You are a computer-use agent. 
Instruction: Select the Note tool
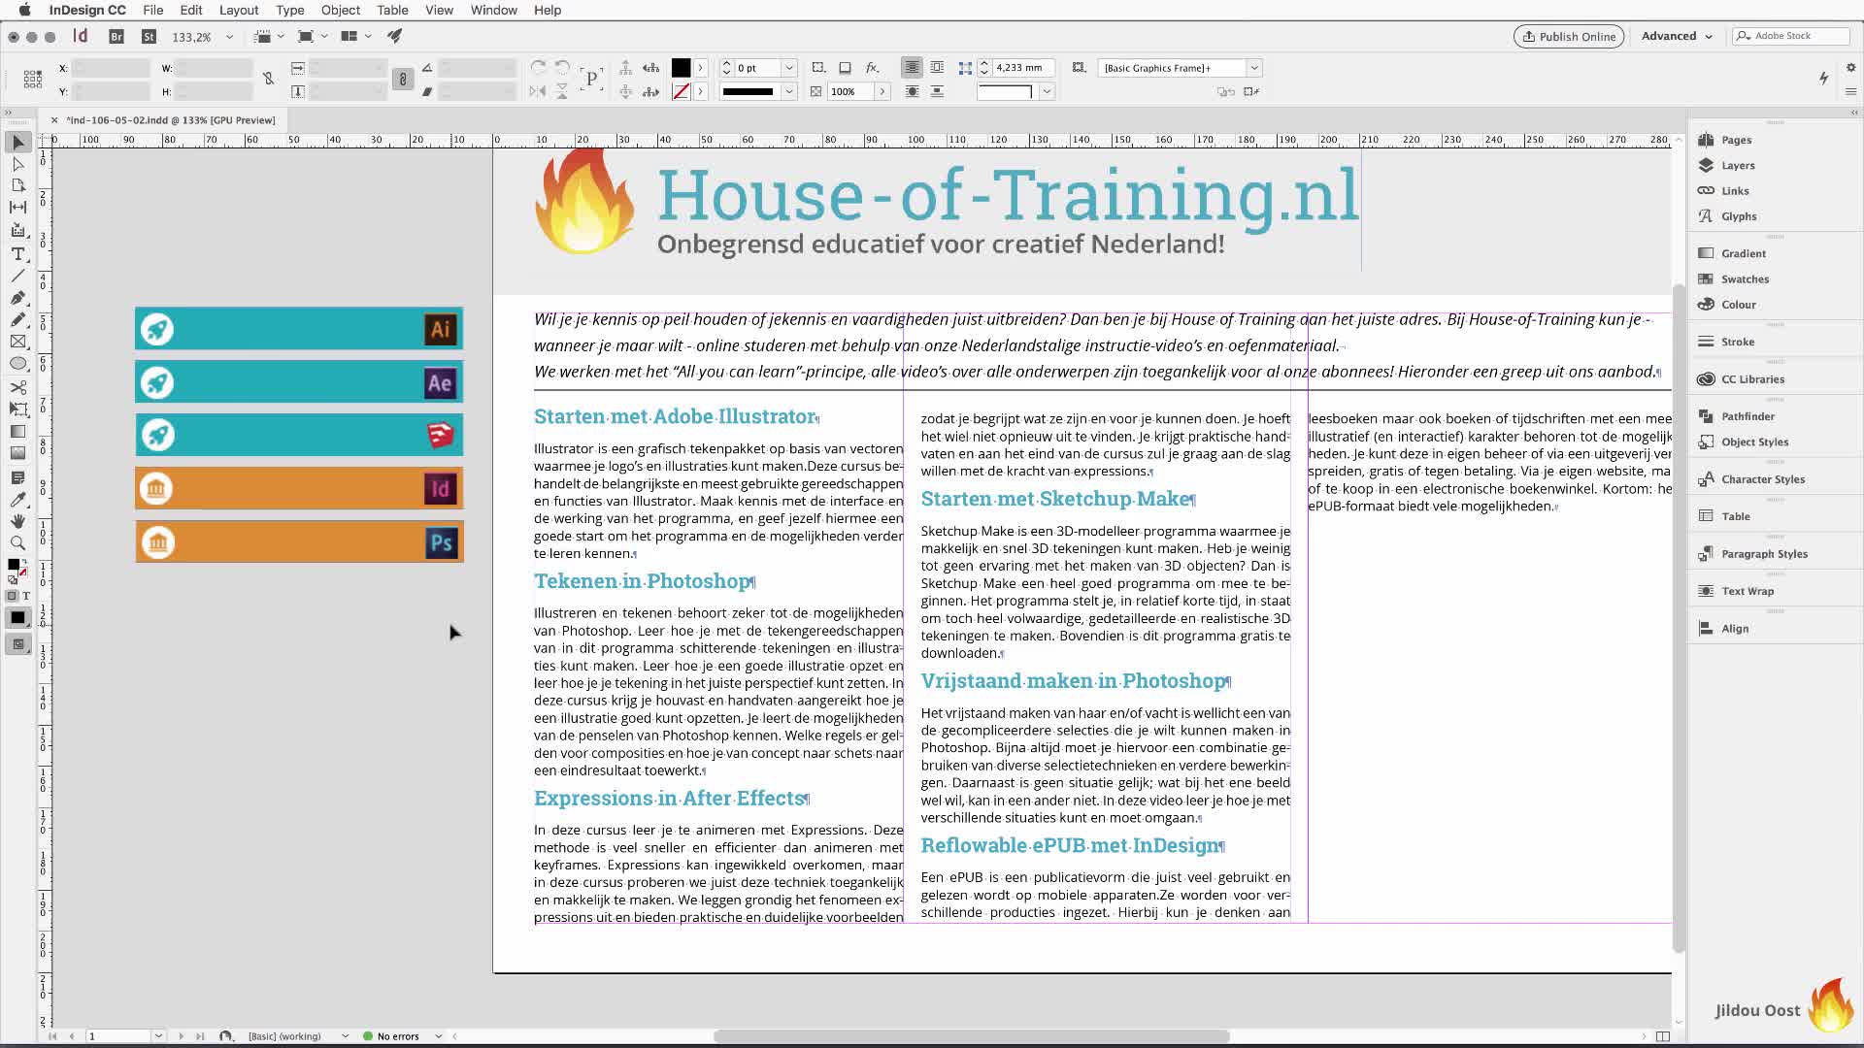(x=17, y=477)
